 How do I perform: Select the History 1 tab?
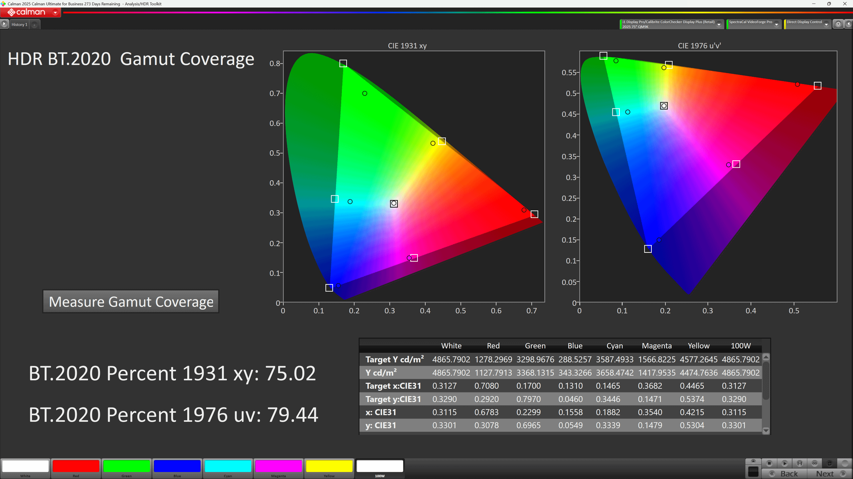click(x=19, y=25)
